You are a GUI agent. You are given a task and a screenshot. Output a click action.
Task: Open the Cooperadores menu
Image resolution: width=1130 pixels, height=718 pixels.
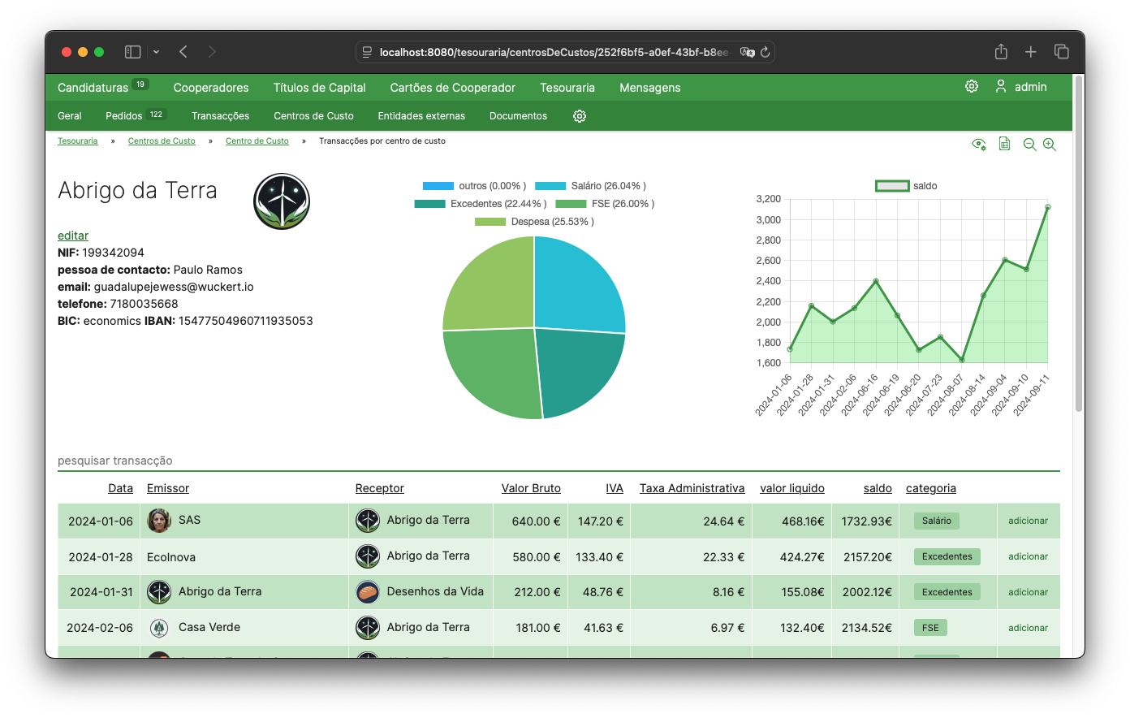[211, 88]
